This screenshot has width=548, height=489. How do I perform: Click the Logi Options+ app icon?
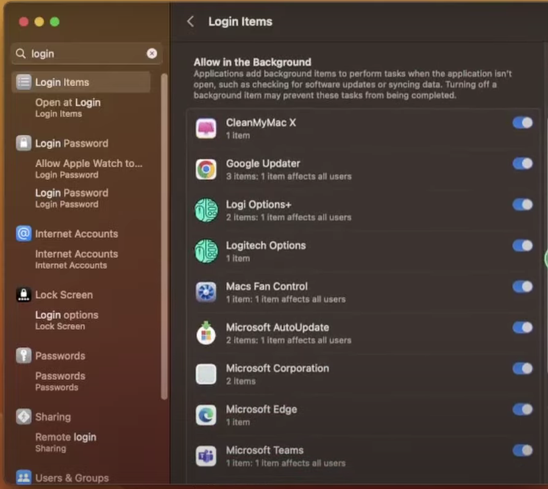[206, 210]
